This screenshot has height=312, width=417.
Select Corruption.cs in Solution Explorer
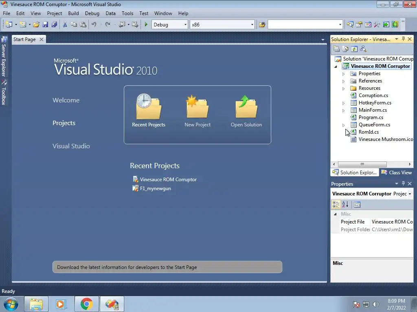tap(373, 95)
